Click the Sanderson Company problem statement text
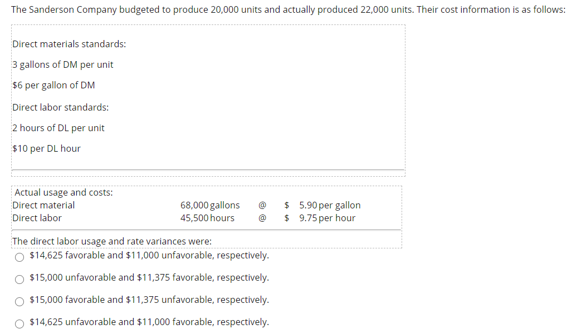 (x=288, y=9)
